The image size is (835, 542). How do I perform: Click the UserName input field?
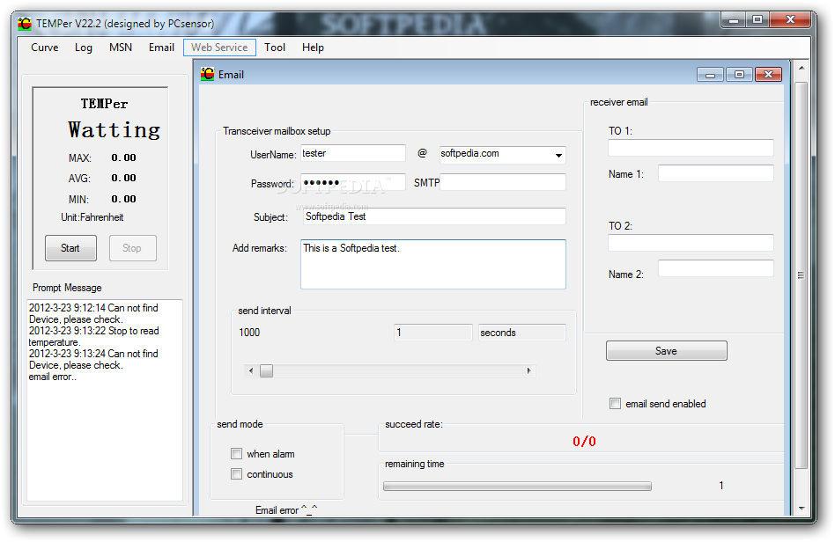352,153
